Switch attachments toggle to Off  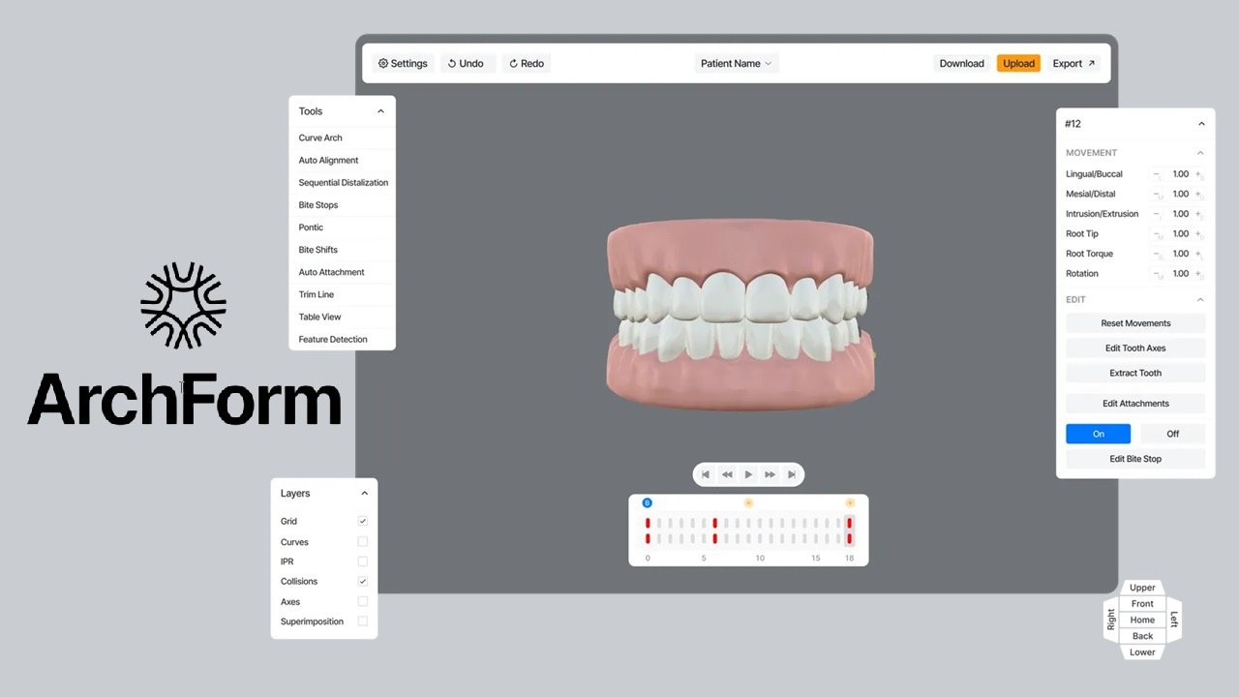click(1173, 434)
